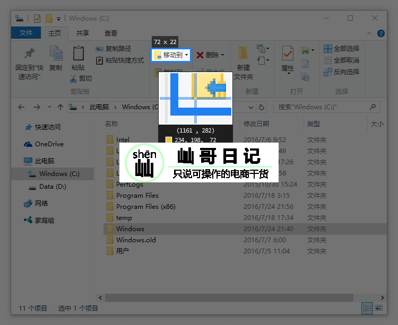Screen dimensions: 398x325
Task: Click Select all (全部选择)
Action: click(341, 49)
